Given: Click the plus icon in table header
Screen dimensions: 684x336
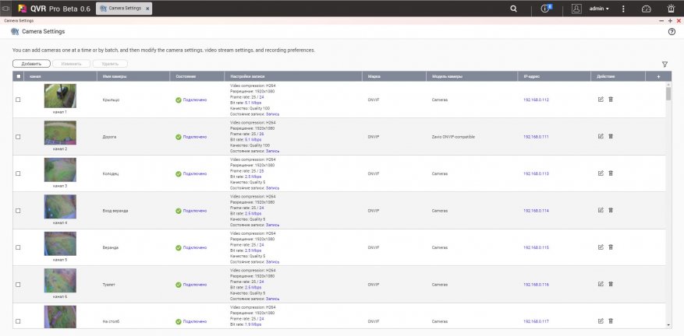Looking at the screenshot, I should [x=658, y=76].
